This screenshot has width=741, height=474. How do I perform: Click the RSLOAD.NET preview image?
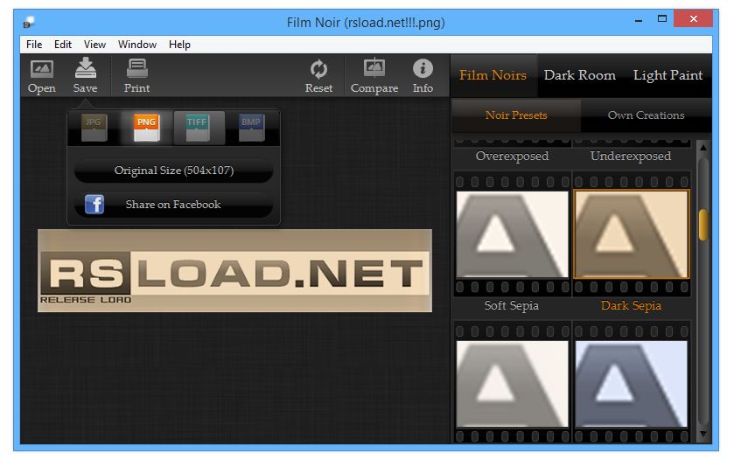pyautogui.click(x=234, y=271)
